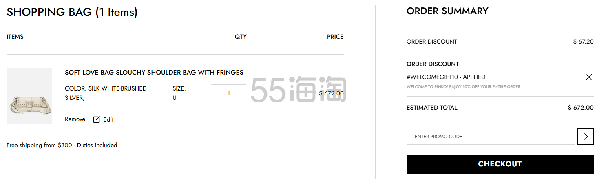Click the Order Summary heading
The height and width of the screenshot is (179, 597).
tap(447, 11)
